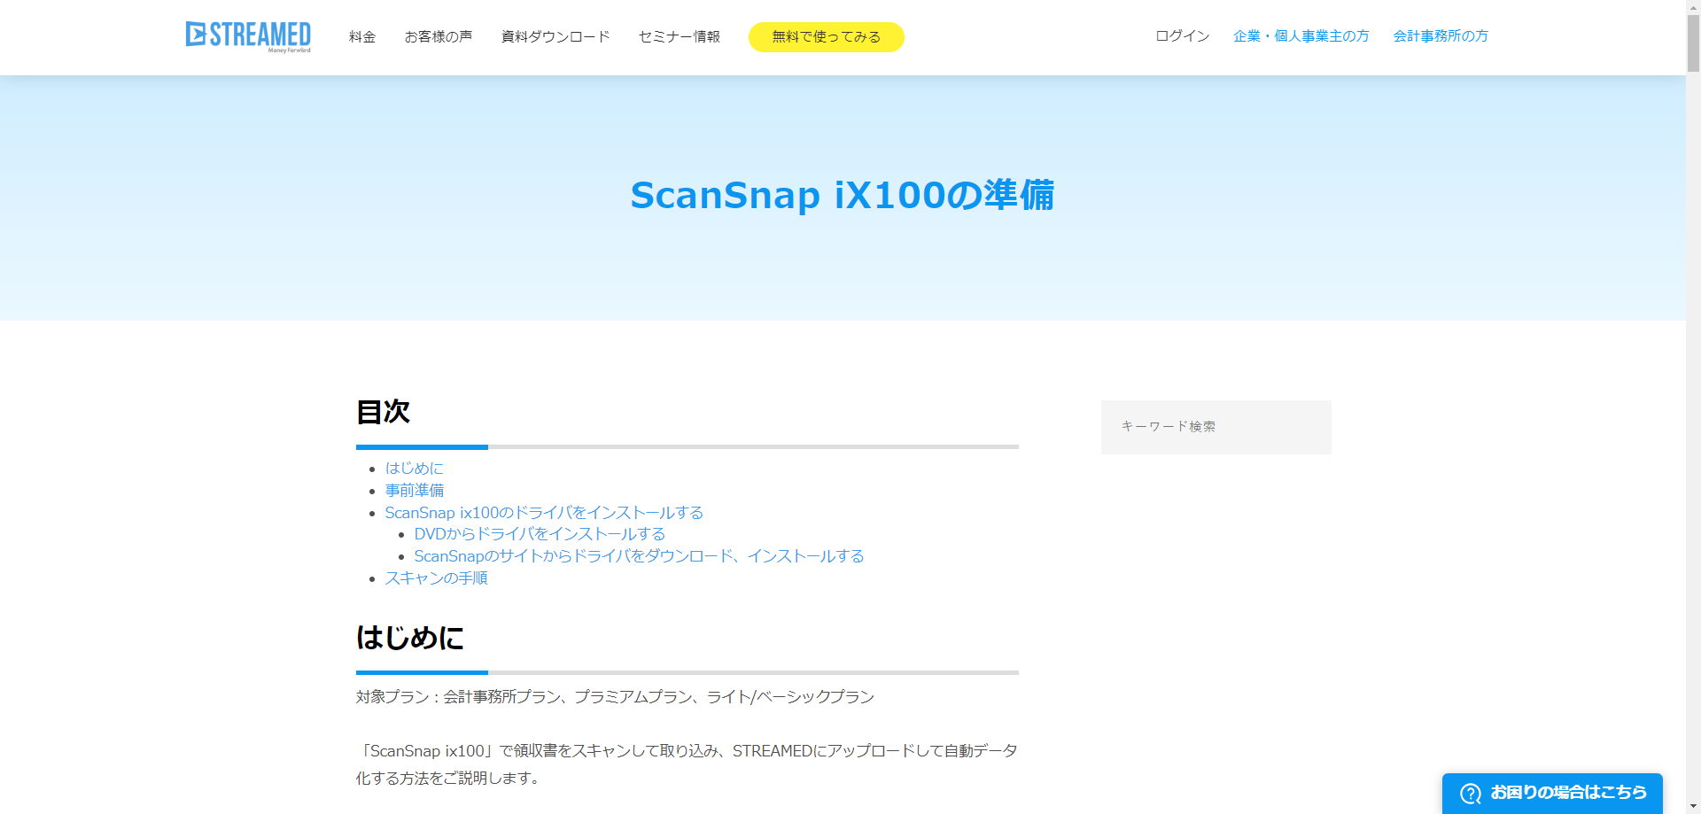Screen dimensions: 1701x814
Task: Click the scrollbar up arrow
Action: (1693, 6)
